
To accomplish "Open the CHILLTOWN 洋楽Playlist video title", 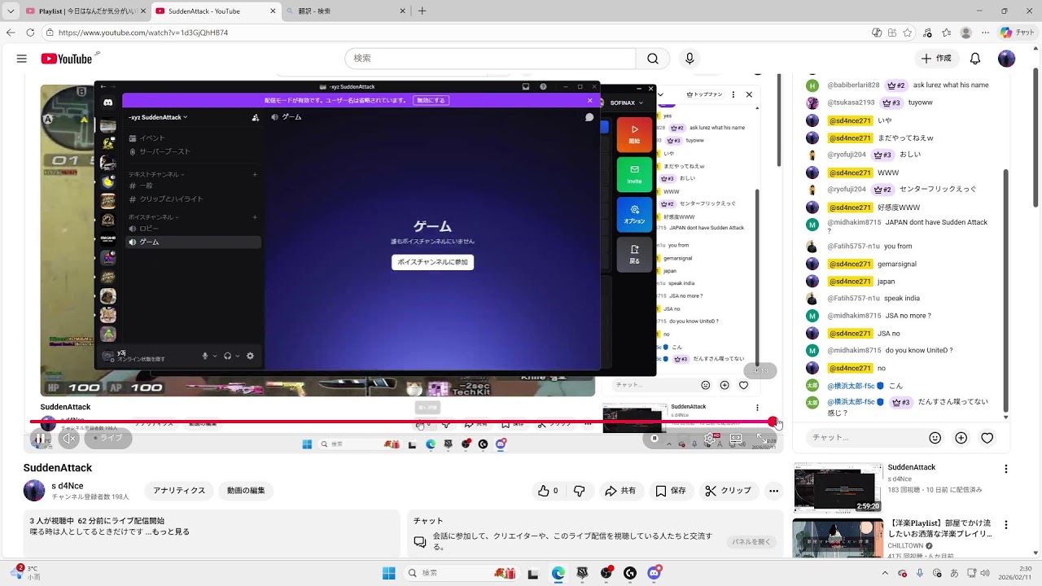I will click(x=940, y=528).
